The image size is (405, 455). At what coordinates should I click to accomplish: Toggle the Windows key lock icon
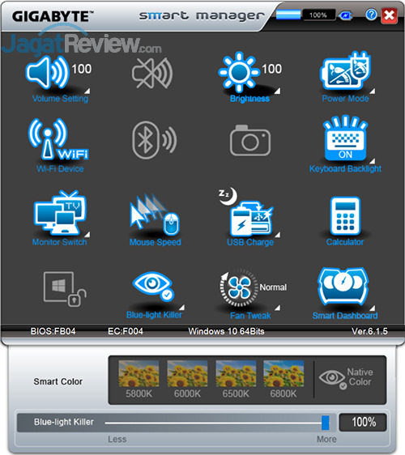[65, 289]
